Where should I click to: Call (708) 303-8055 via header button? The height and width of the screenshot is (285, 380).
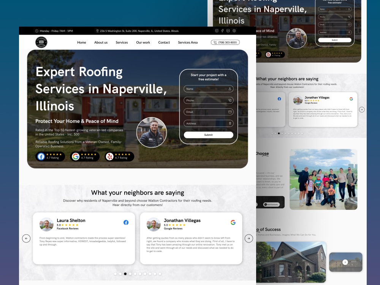tap(225, 43)
